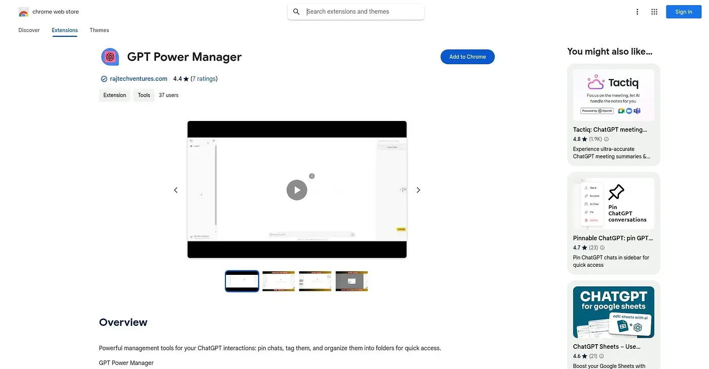This screenshot has height=369, width=709.
Task: Click the GPT Power Manager extension logo
Action: point(110,57)
